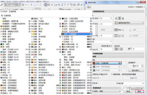Open the 团队工作(T) menu
Image resolution: width=147 pixels, height=95 pixels.
[30, 2]
